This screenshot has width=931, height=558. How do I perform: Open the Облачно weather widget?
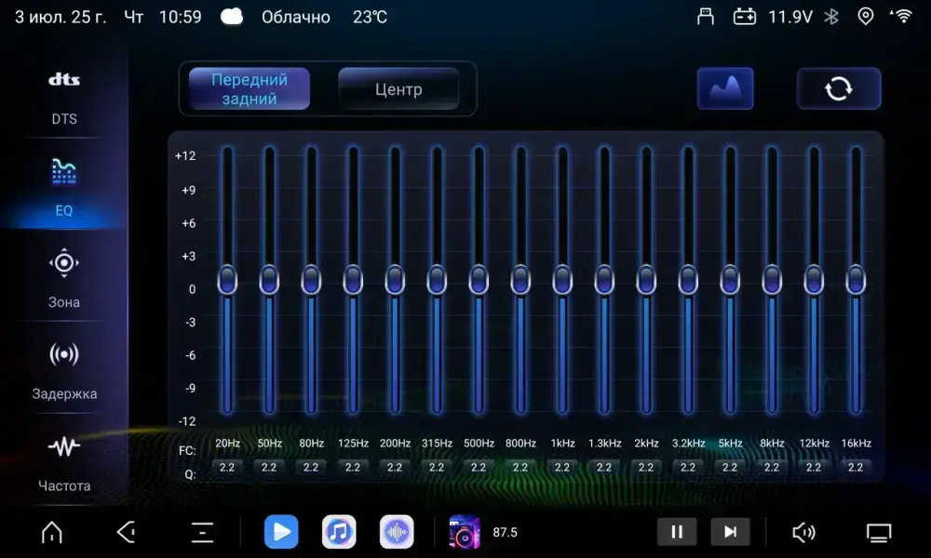pyautogui.click(x=295, y=16)
